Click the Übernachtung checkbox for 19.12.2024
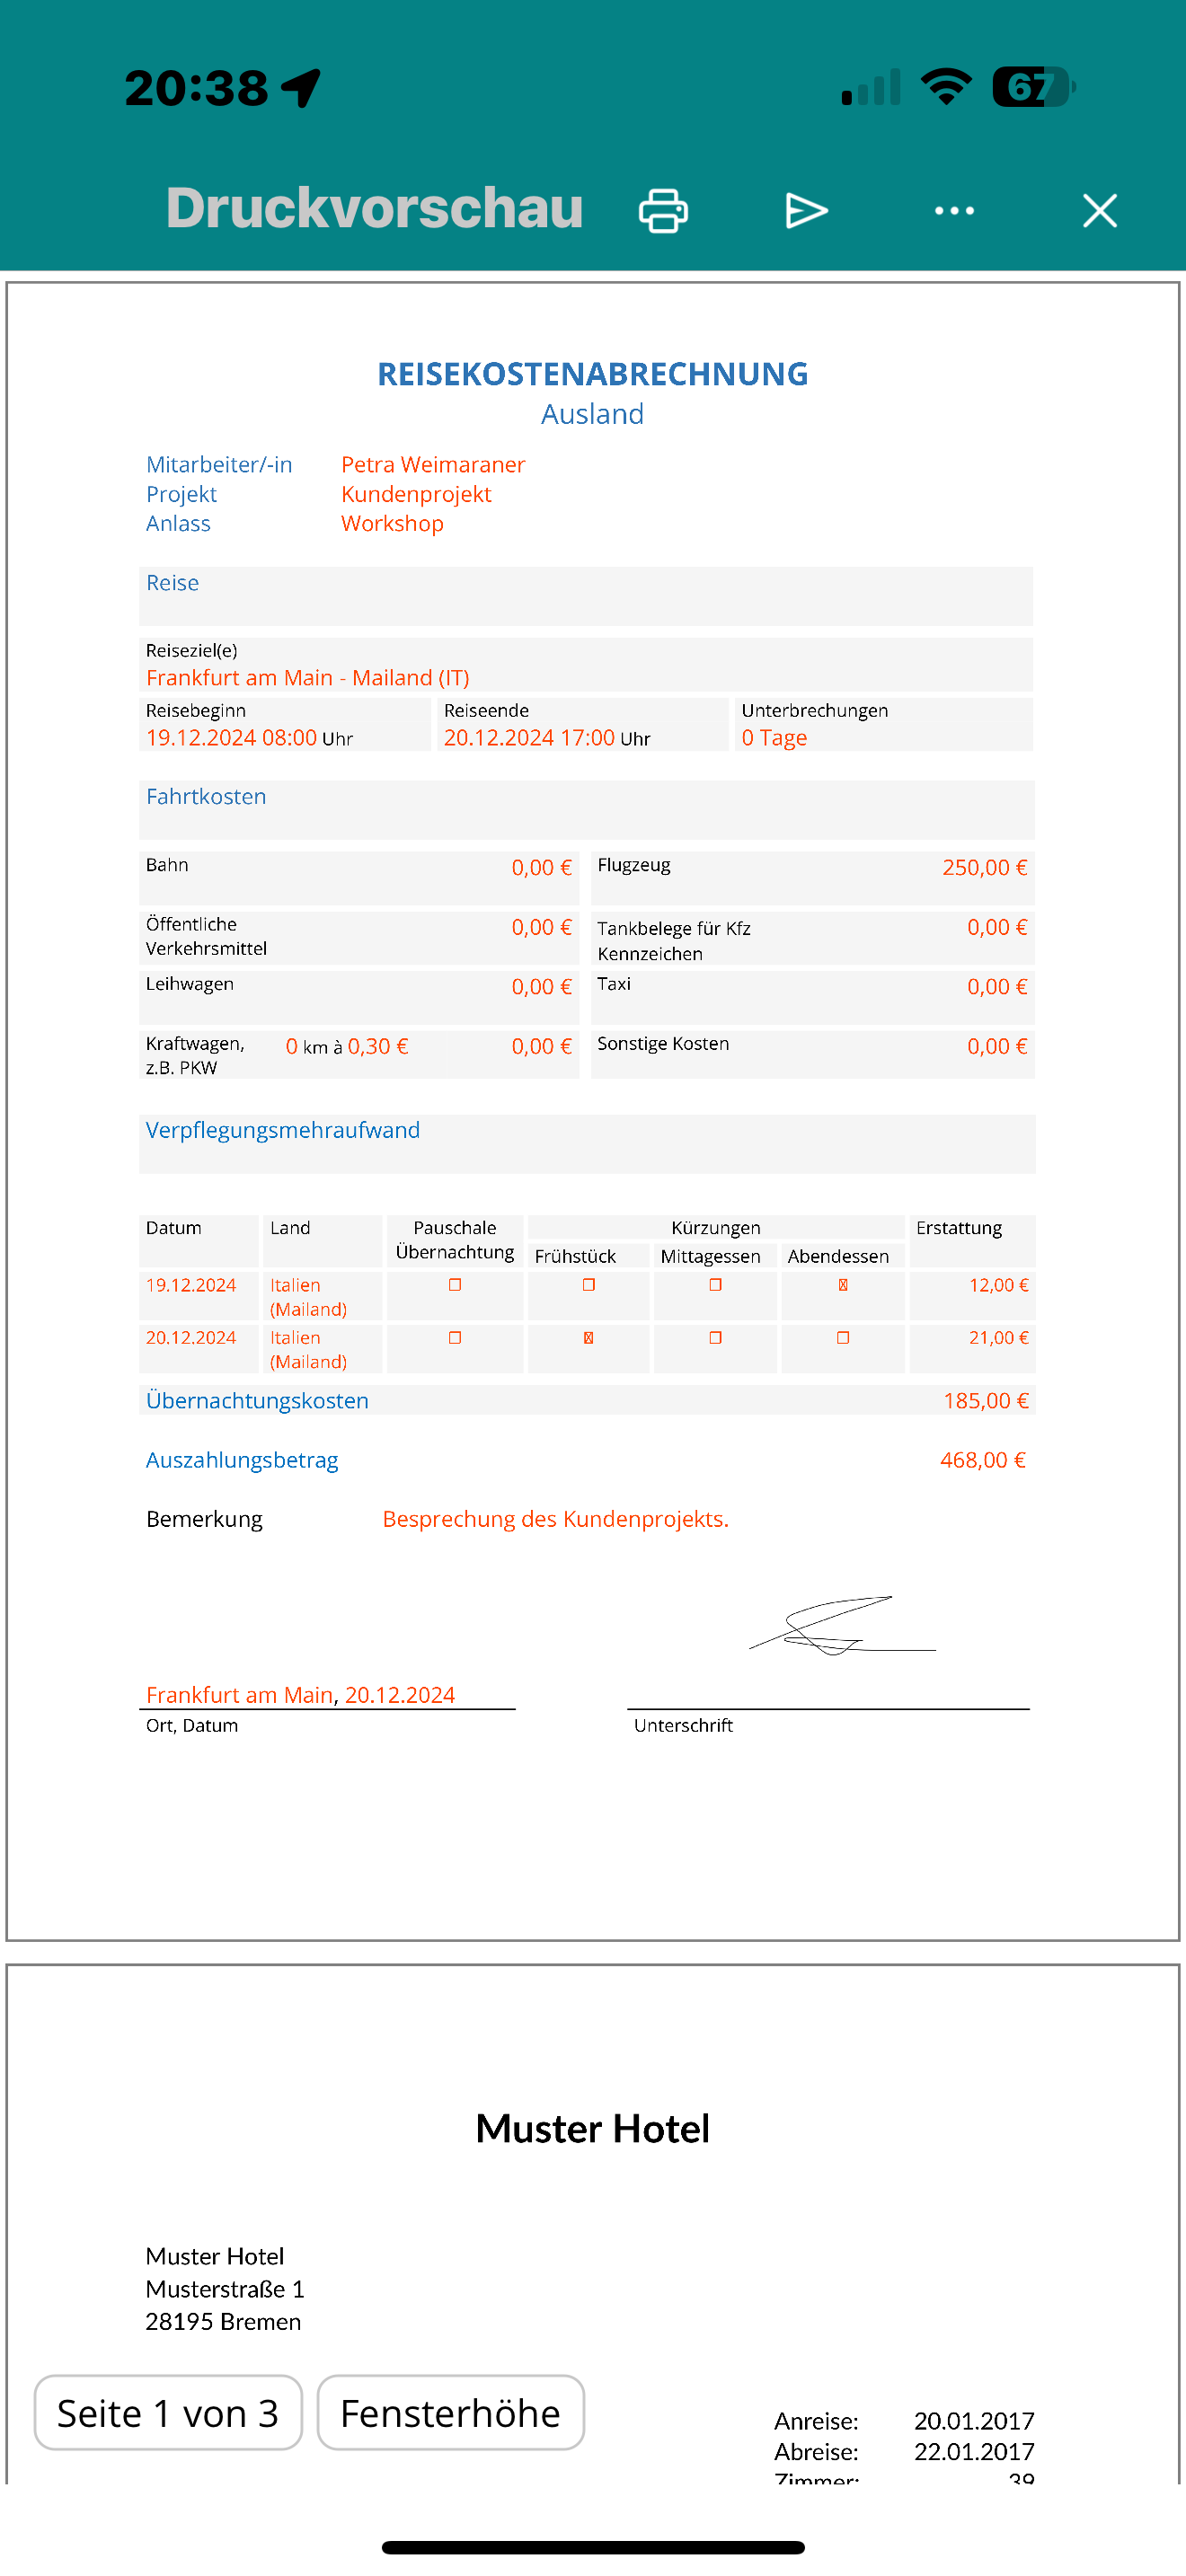 coord(455,1285)
